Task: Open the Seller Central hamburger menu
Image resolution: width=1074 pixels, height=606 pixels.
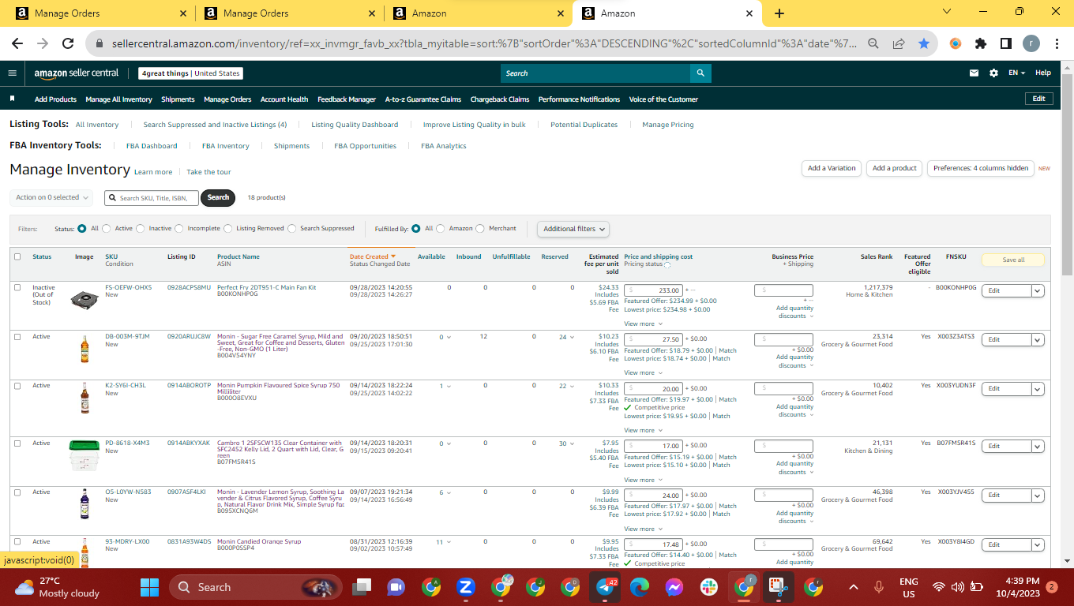Action: (x=12, y=73)
